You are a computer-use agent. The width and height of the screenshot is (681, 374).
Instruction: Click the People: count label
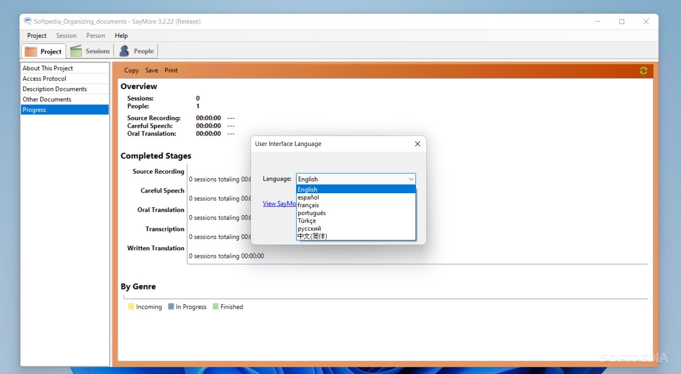point(138,106)
